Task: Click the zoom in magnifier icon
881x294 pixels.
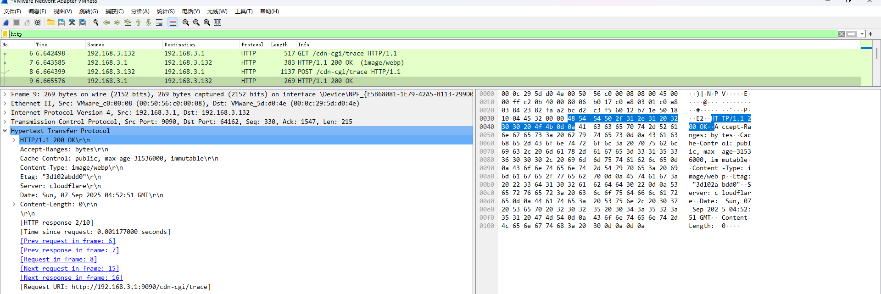Action: (x=186, y=22)
